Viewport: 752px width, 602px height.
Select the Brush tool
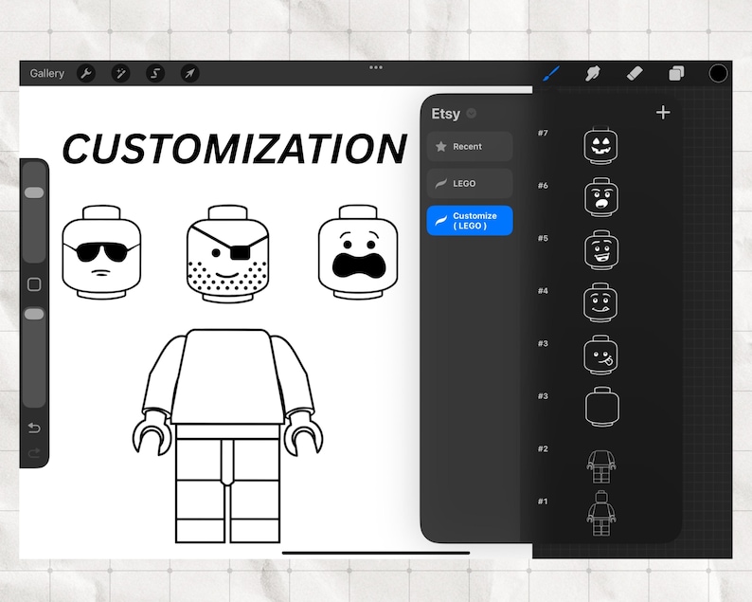tap(550, 73)
